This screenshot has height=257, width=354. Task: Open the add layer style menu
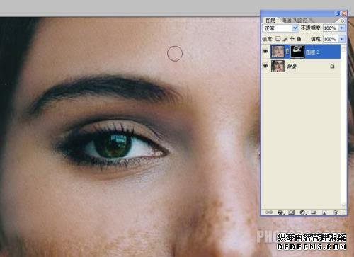pos(280,212)
